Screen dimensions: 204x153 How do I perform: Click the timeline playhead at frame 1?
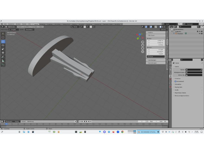pos(6,124)
